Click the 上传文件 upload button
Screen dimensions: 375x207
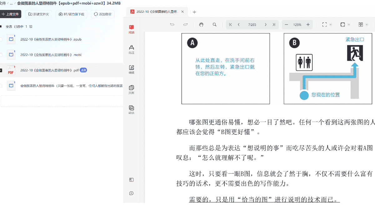coord(10,14)
